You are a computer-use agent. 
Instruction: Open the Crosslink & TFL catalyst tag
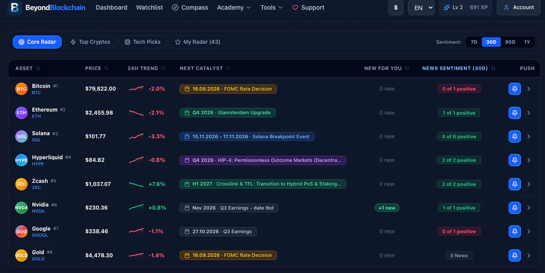(x=263, y=184)
